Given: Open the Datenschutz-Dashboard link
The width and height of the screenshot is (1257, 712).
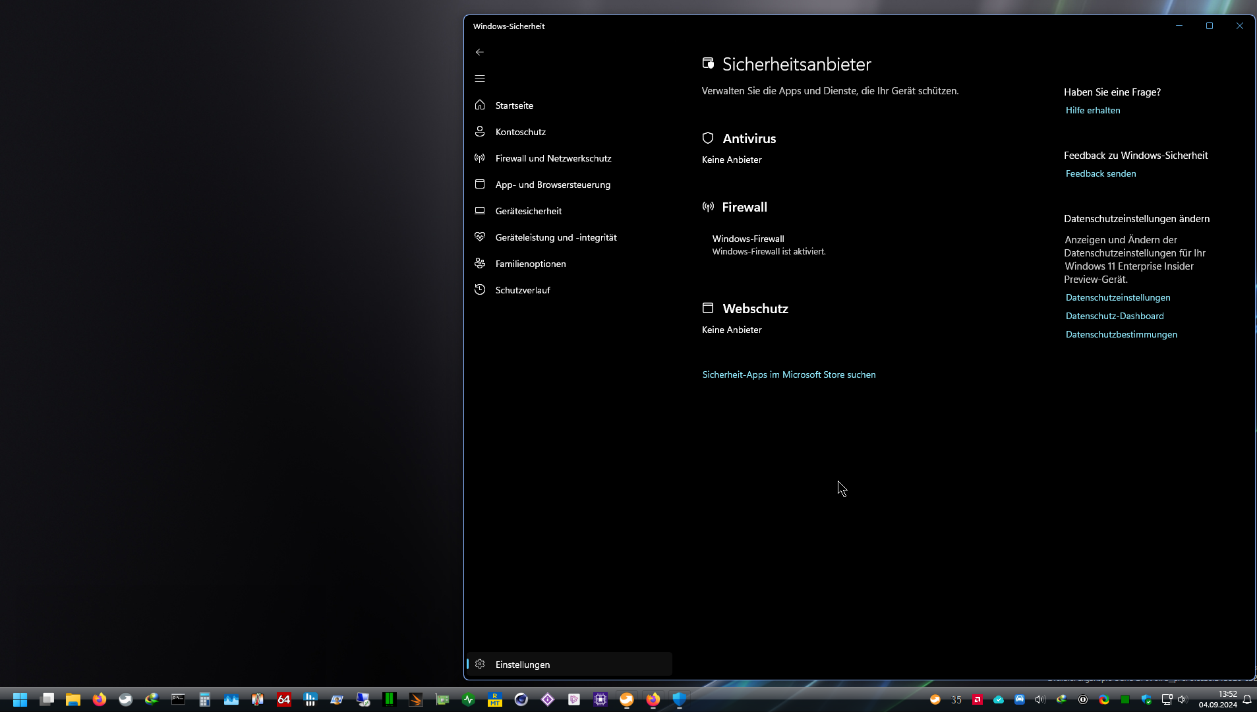Looking at the screenshot, I should 1115,316.
